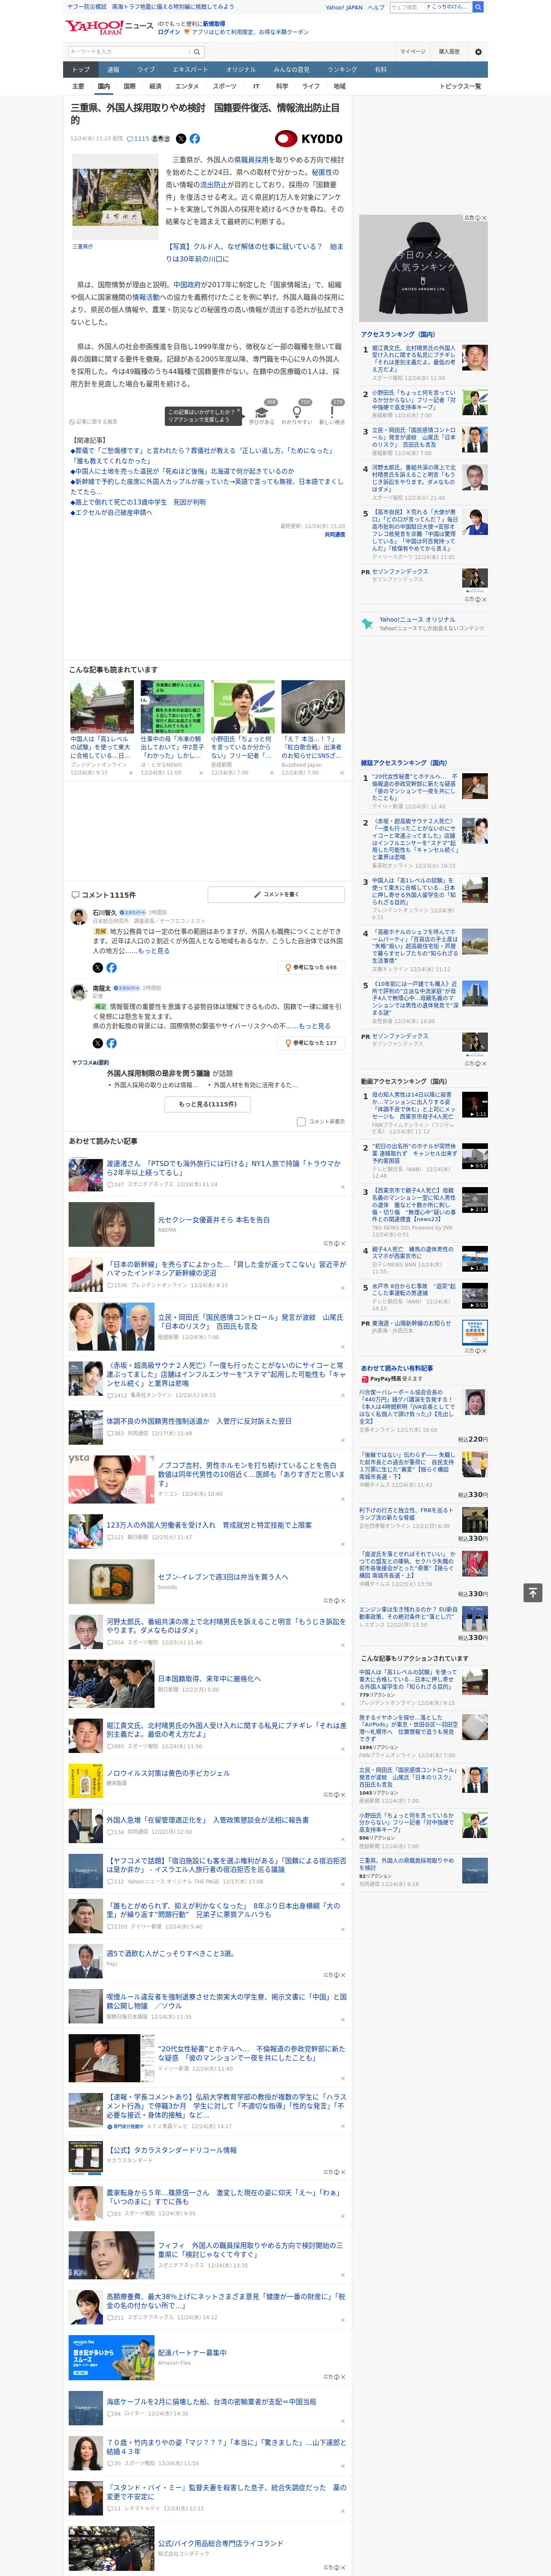Open the 経済 category
Screen dimensions: 551x2576
[x=155, y=86]
